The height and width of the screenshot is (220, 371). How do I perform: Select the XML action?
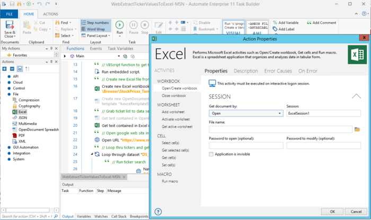19,141
